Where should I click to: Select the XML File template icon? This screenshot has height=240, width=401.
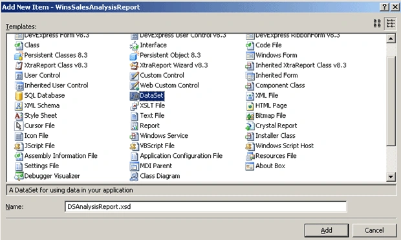click(250, 96)
